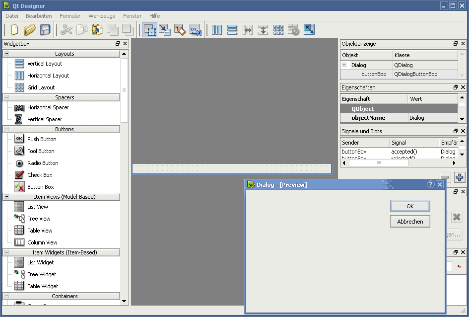
Task: Collapse the Spacers category
Action: 6,97
